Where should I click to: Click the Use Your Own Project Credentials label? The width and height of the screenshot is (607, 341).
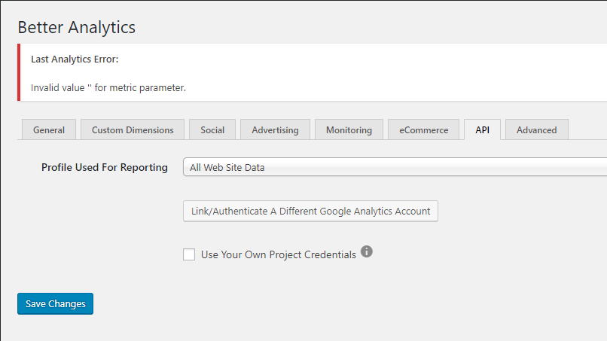tap(279, 254)
